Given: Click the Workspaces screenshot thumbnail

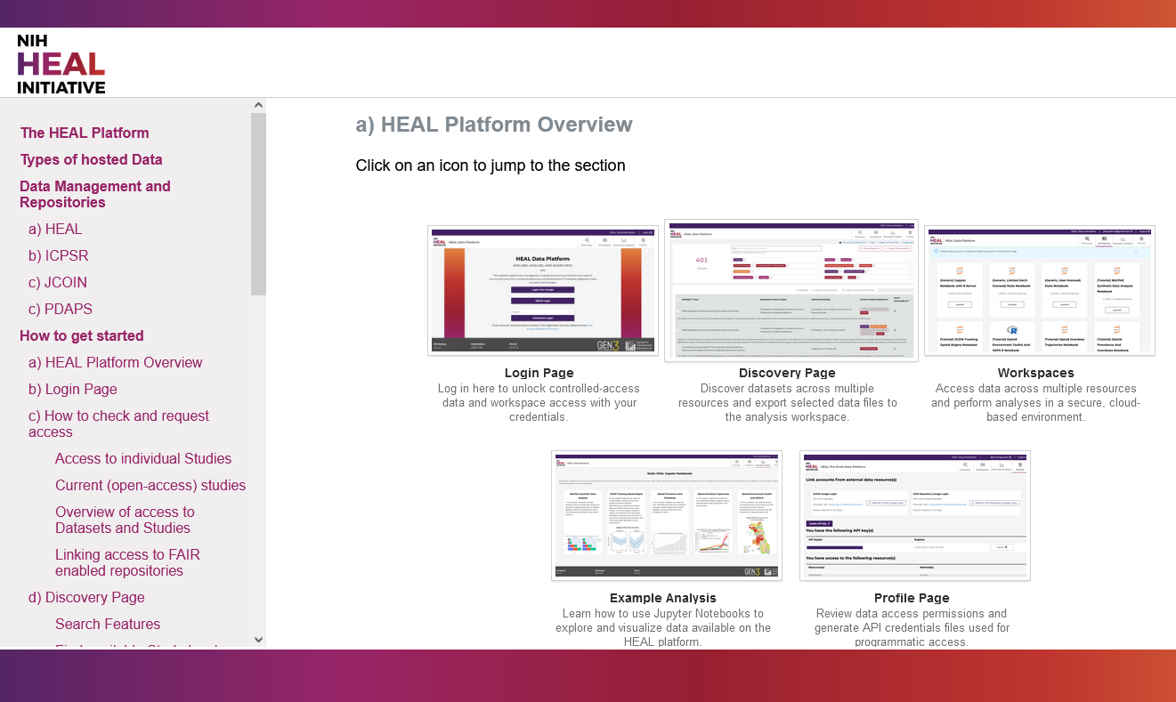Looking at the screenshot, I should [1039, 290].
